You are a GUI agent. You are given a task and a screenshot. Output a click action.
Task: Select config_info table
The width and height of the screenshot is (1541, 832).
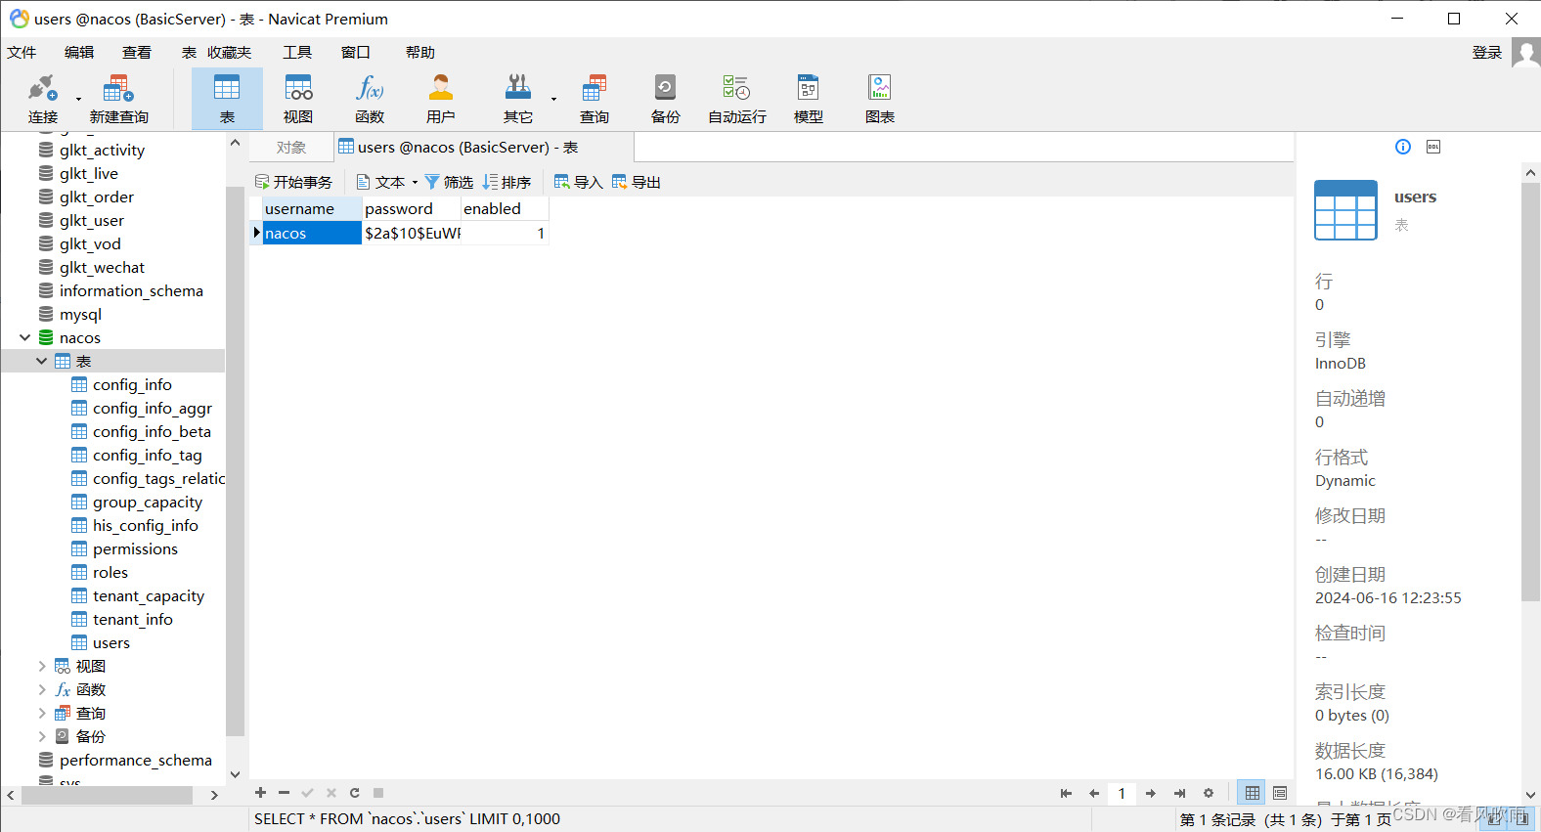(x=132, y=384)
